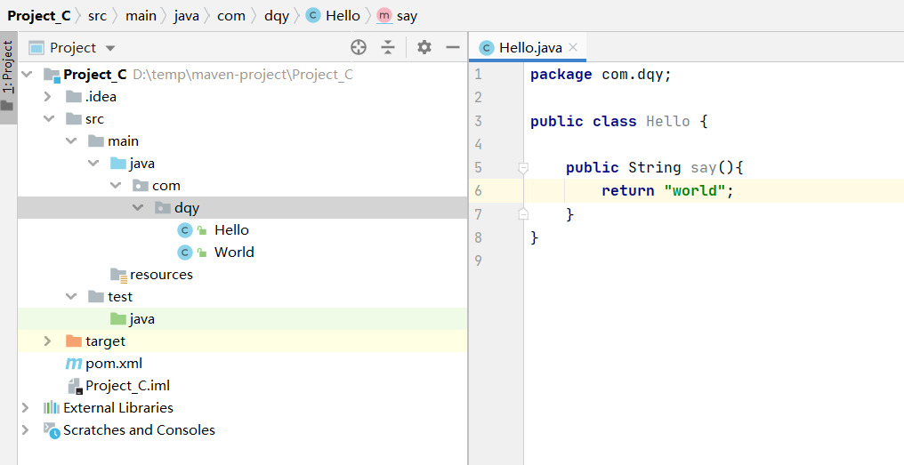
Task: Click the Collapse All icon in Project panel
Action: (x=388, y=47)
